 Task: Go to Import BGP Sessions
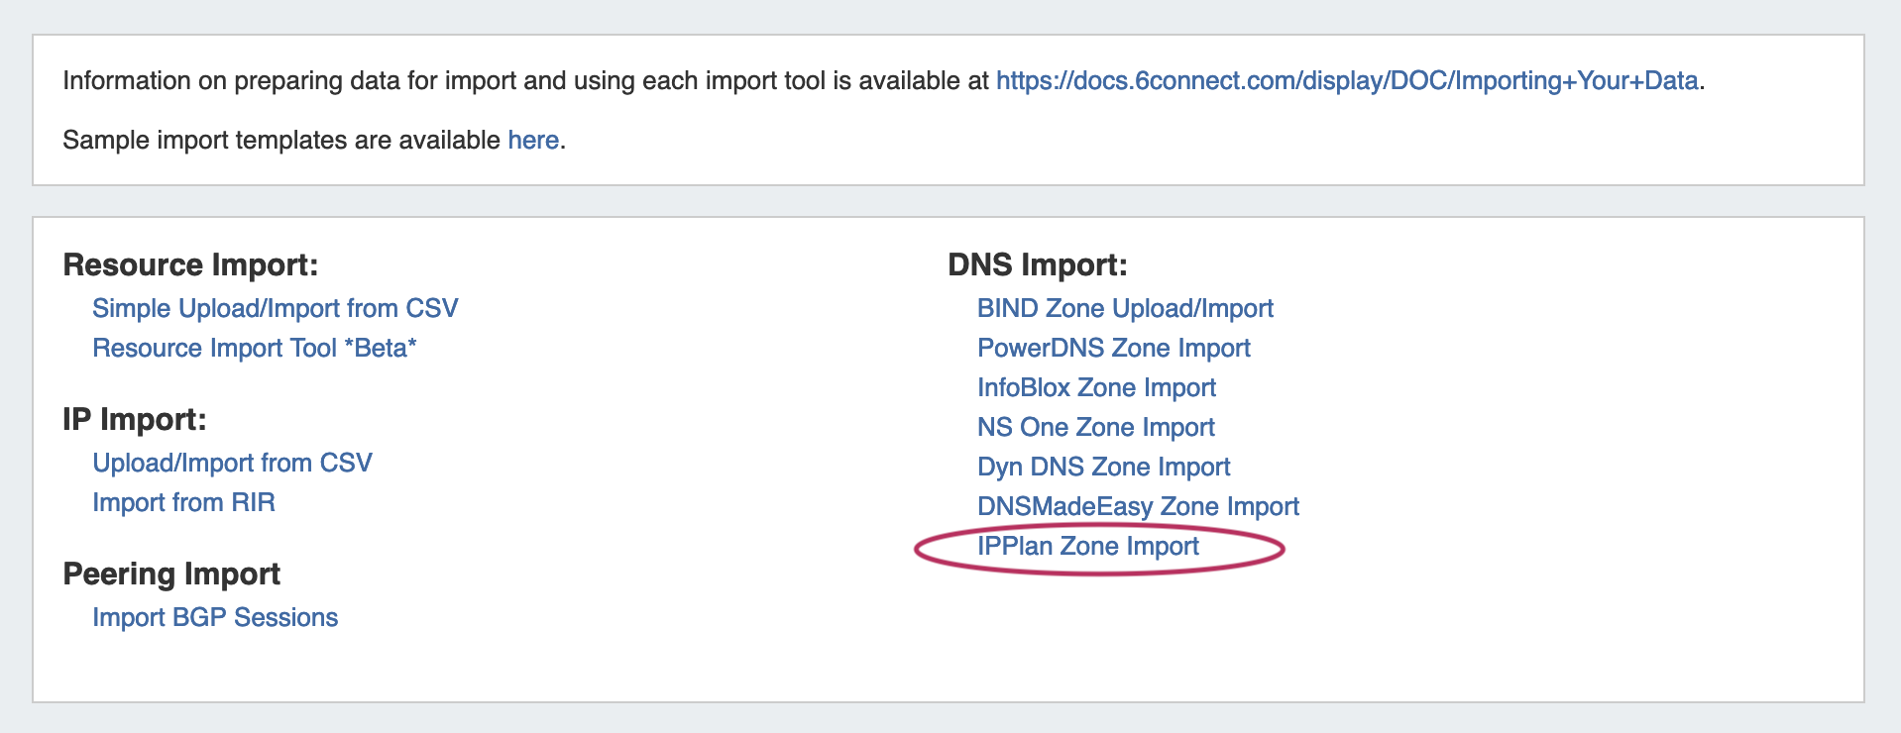215,618
